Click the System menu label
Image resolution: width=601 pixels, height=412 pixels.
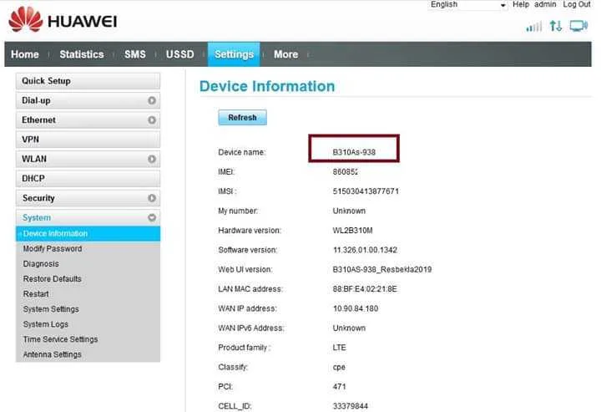[x=37, y=217]
